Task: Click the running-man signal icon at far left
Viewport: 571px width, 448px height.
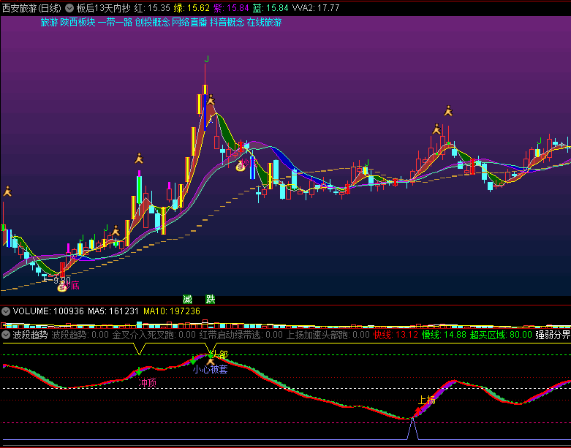Action: pyautogui.click(x=7, y=191)
